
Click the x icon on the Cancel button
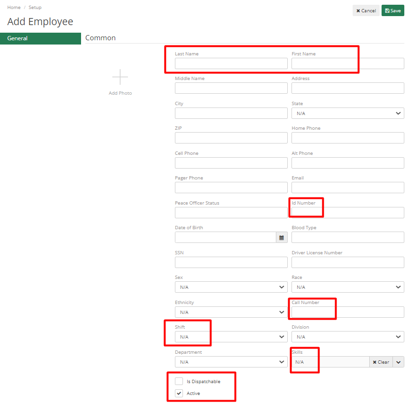tap(358, 10)
